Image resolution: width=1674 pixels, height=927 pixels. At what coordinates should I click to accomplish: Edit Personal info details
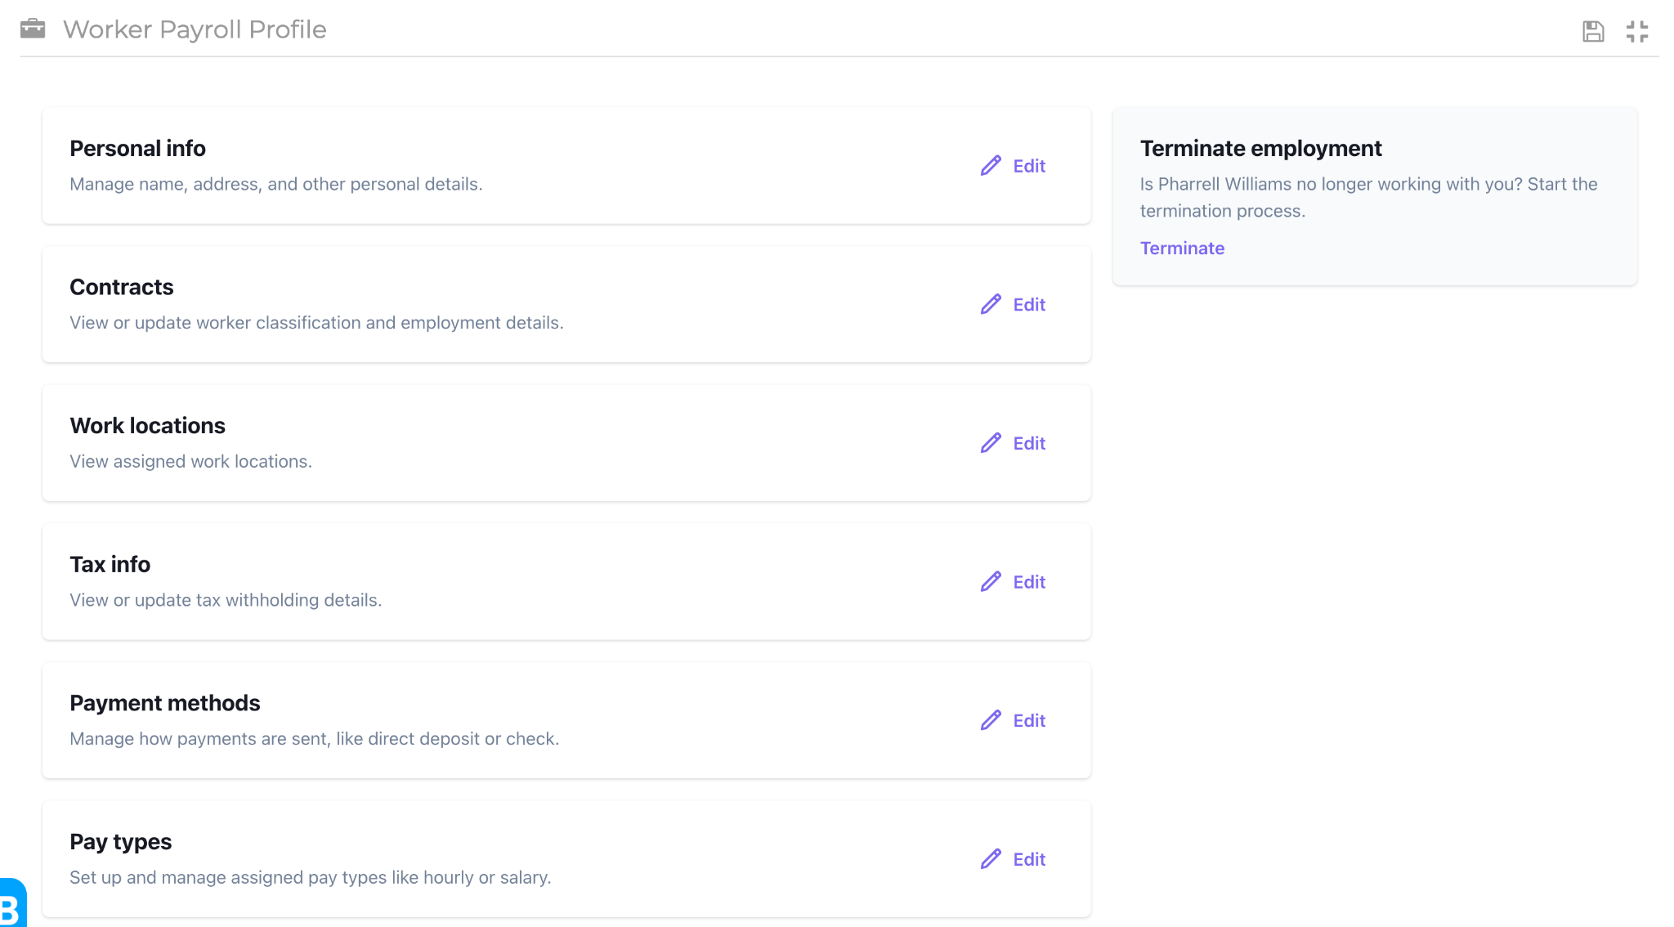(x=1028, y=166)
